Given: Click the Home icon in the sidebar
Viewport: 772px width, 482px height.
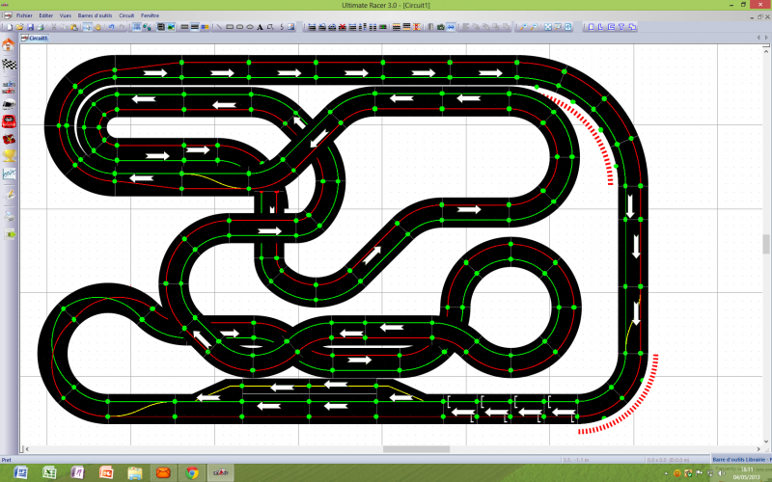Looking at the screenshot, I should point(9,44).
